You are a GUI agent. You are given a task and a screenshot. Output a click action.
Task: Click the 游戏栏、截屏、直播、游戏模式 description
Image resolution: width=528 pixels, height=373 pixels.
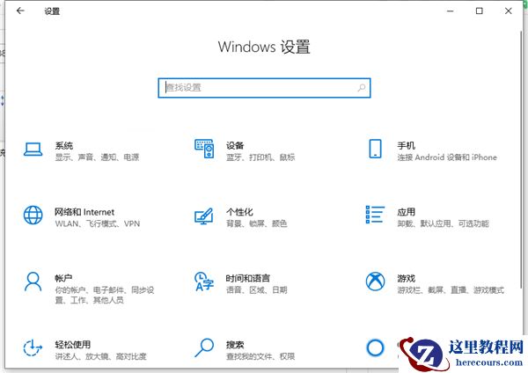tap(451, 289)
